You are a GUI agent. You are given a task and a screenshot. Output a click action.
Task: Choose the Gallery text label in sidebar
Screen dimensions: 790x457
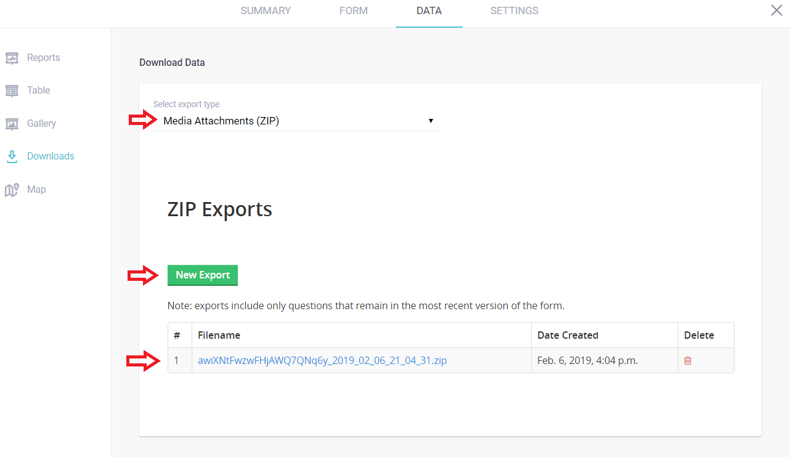[41, 124]
